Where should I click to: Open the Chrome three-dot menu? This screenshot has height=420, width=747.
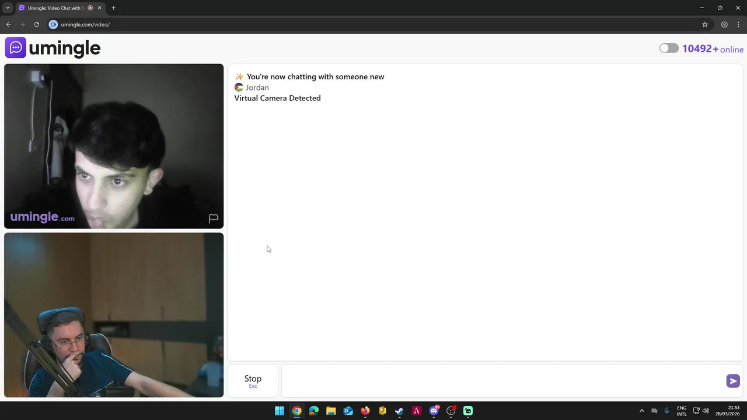click(738, 24)
